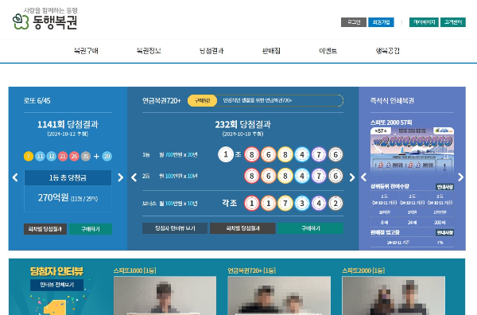Click the 스피또1000 [1등] caption

[x=135, y=270]
